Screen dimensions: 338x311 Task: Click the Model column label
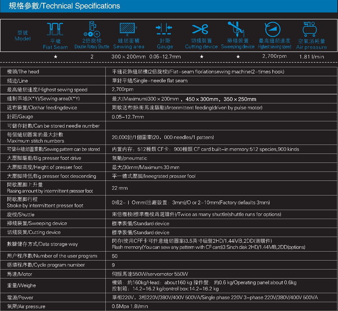click(23, 36)
